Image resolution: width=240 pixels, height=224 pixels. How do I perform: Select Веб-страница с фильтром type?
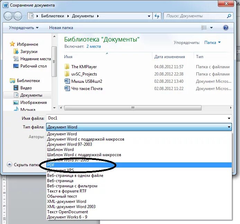(139, 186)
